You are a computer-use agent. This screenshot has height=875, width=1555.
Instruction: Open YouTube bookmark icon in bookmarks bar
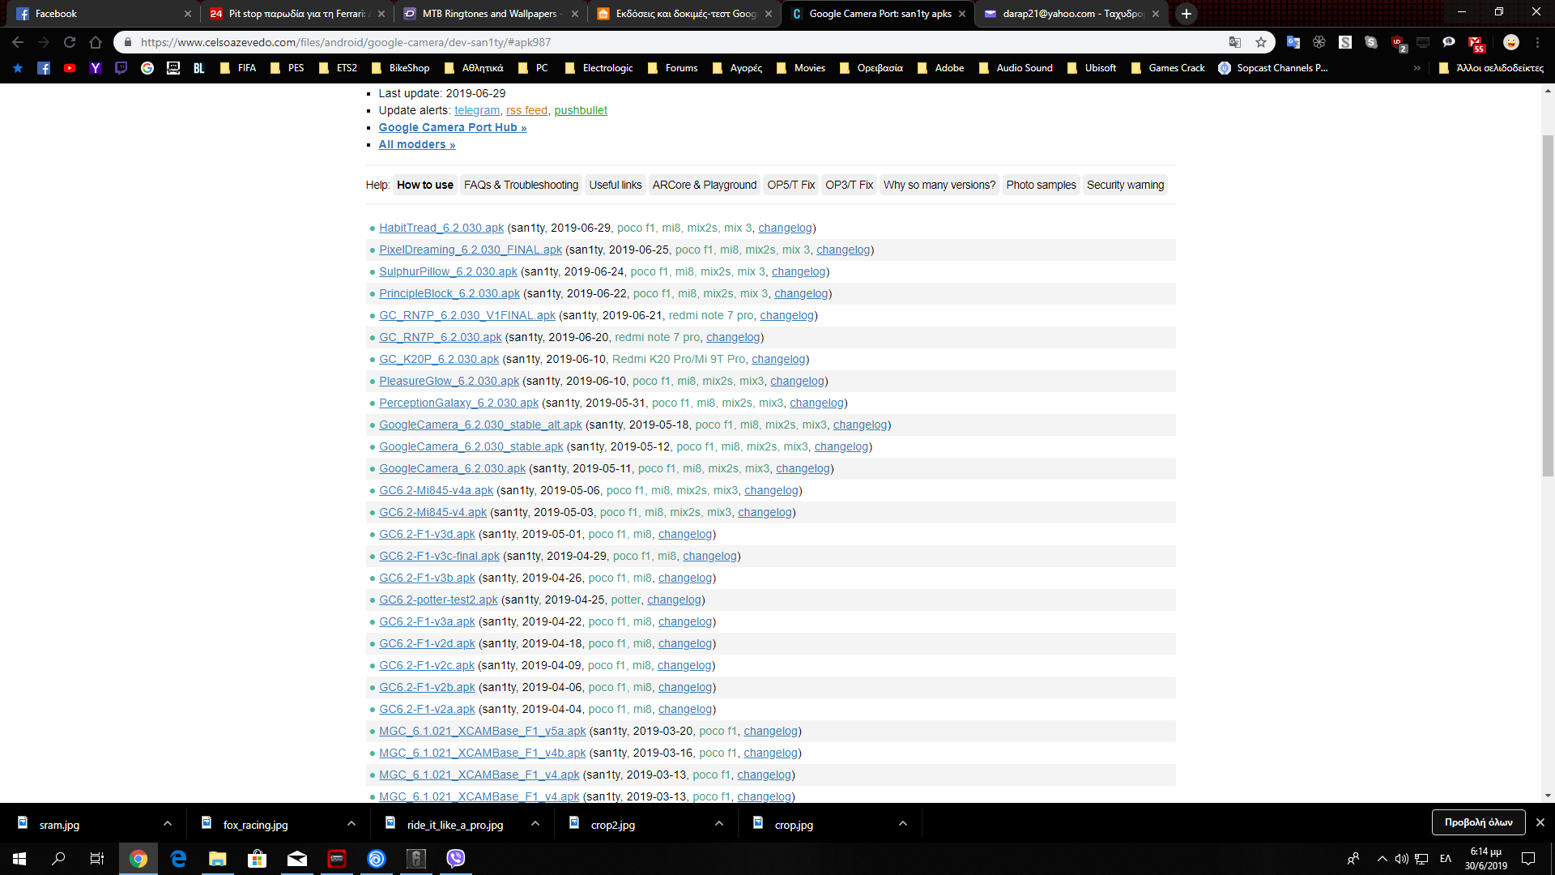tap(70, 68)
